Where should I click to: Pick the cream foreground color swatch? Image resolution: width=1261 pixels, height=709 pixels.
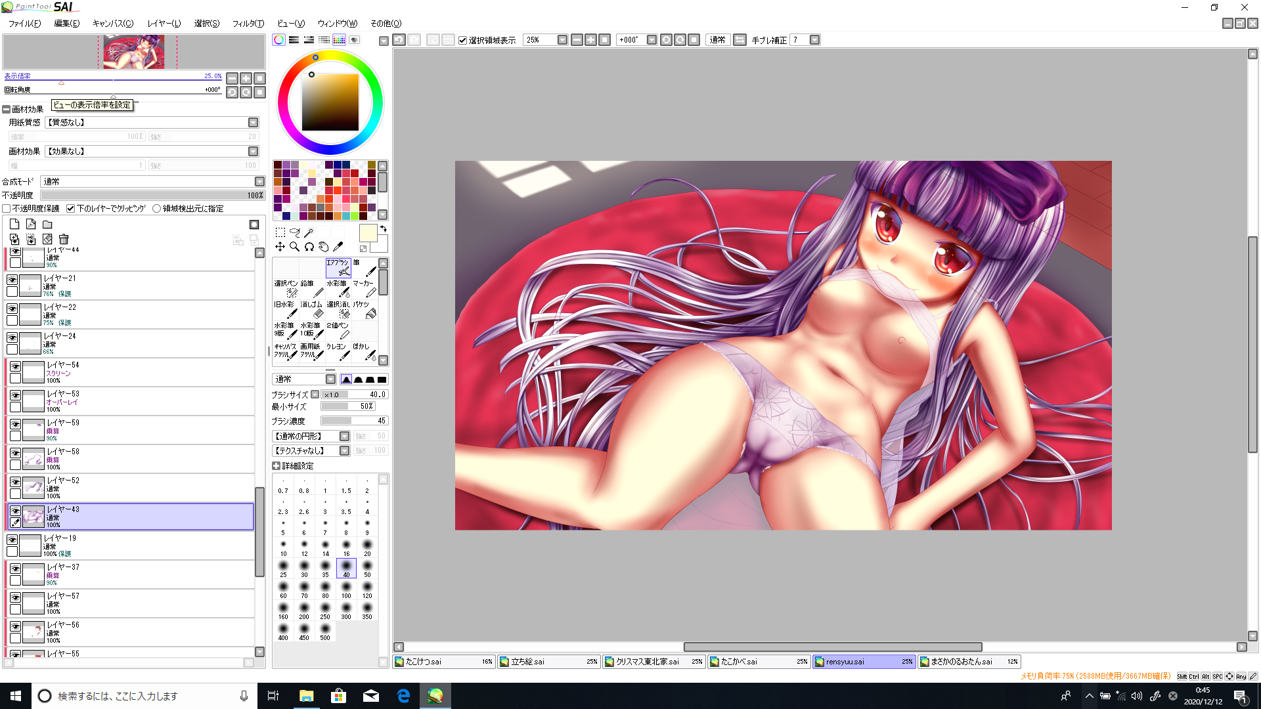point(368,233)
